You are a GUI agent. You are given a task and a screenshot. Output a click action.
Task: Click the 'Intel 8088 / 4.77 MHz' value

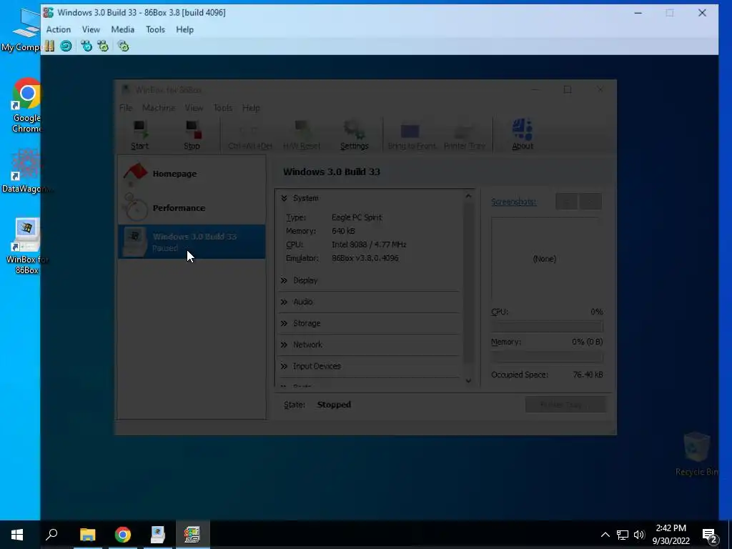pos(369,244)
